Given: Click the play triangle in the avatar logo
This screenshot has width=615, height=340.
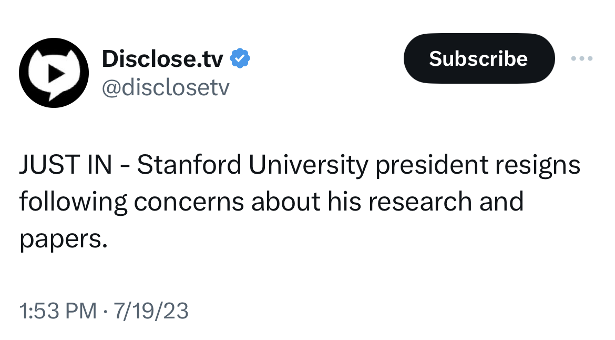Looking at the screenshot, I should tap(55, 73).
